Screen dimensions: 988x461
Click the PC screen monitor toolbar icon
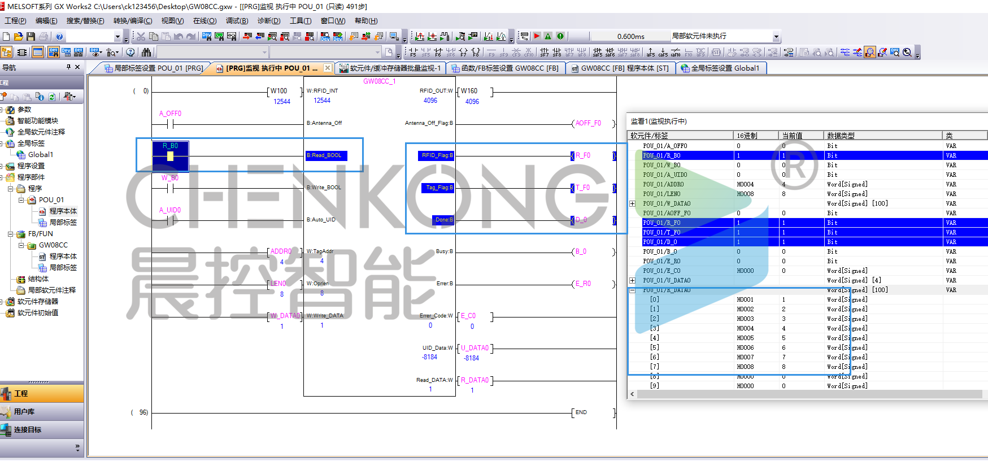coord(394,36)
